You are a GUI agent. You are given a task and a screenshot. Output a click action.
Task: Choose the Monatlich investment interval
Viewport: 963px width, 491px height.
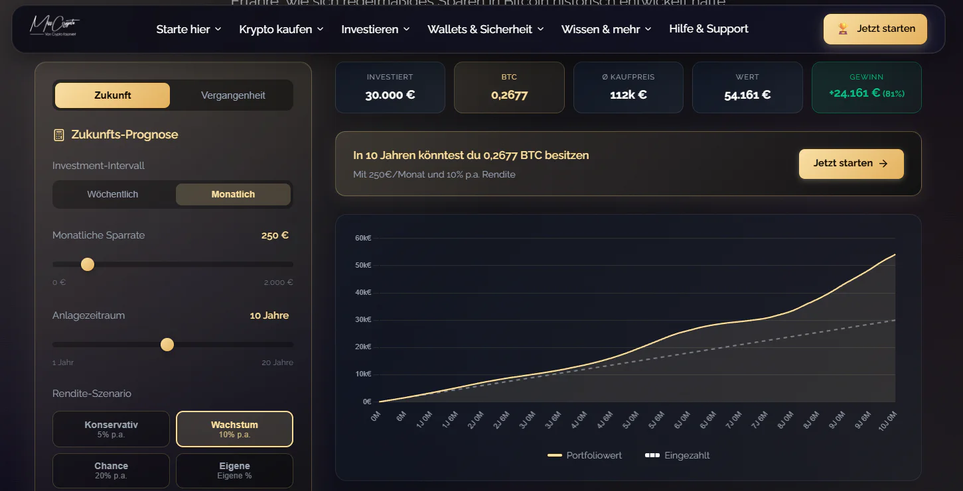pos(233,195)
